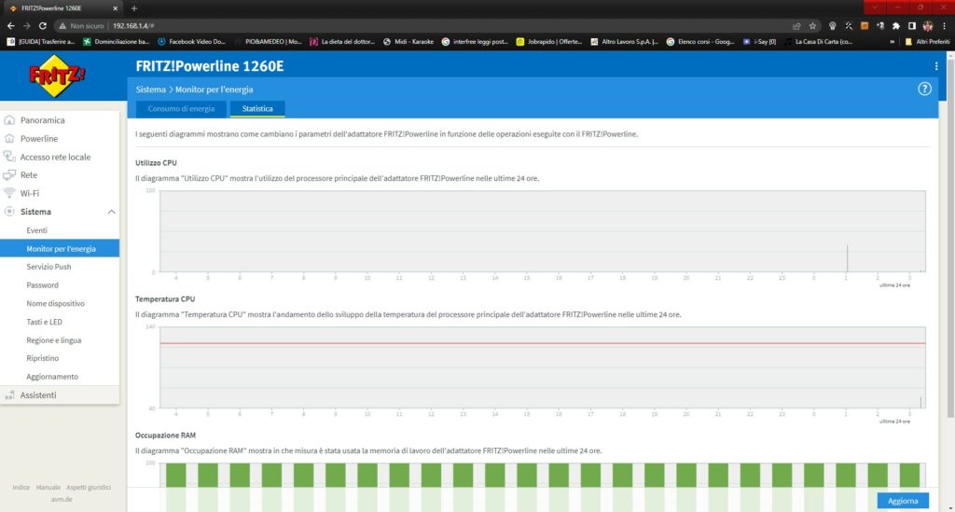The image size is (955, 512).
Task: Open Aspetti giuridici footer link
Action: [89, 487]
